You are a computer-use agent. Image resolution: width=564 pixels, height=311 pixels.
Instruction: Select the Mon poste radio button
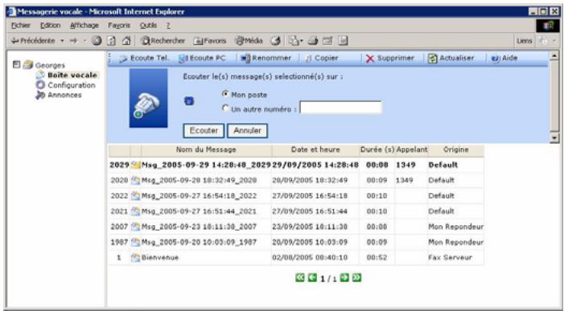click(x=225, y=94)
